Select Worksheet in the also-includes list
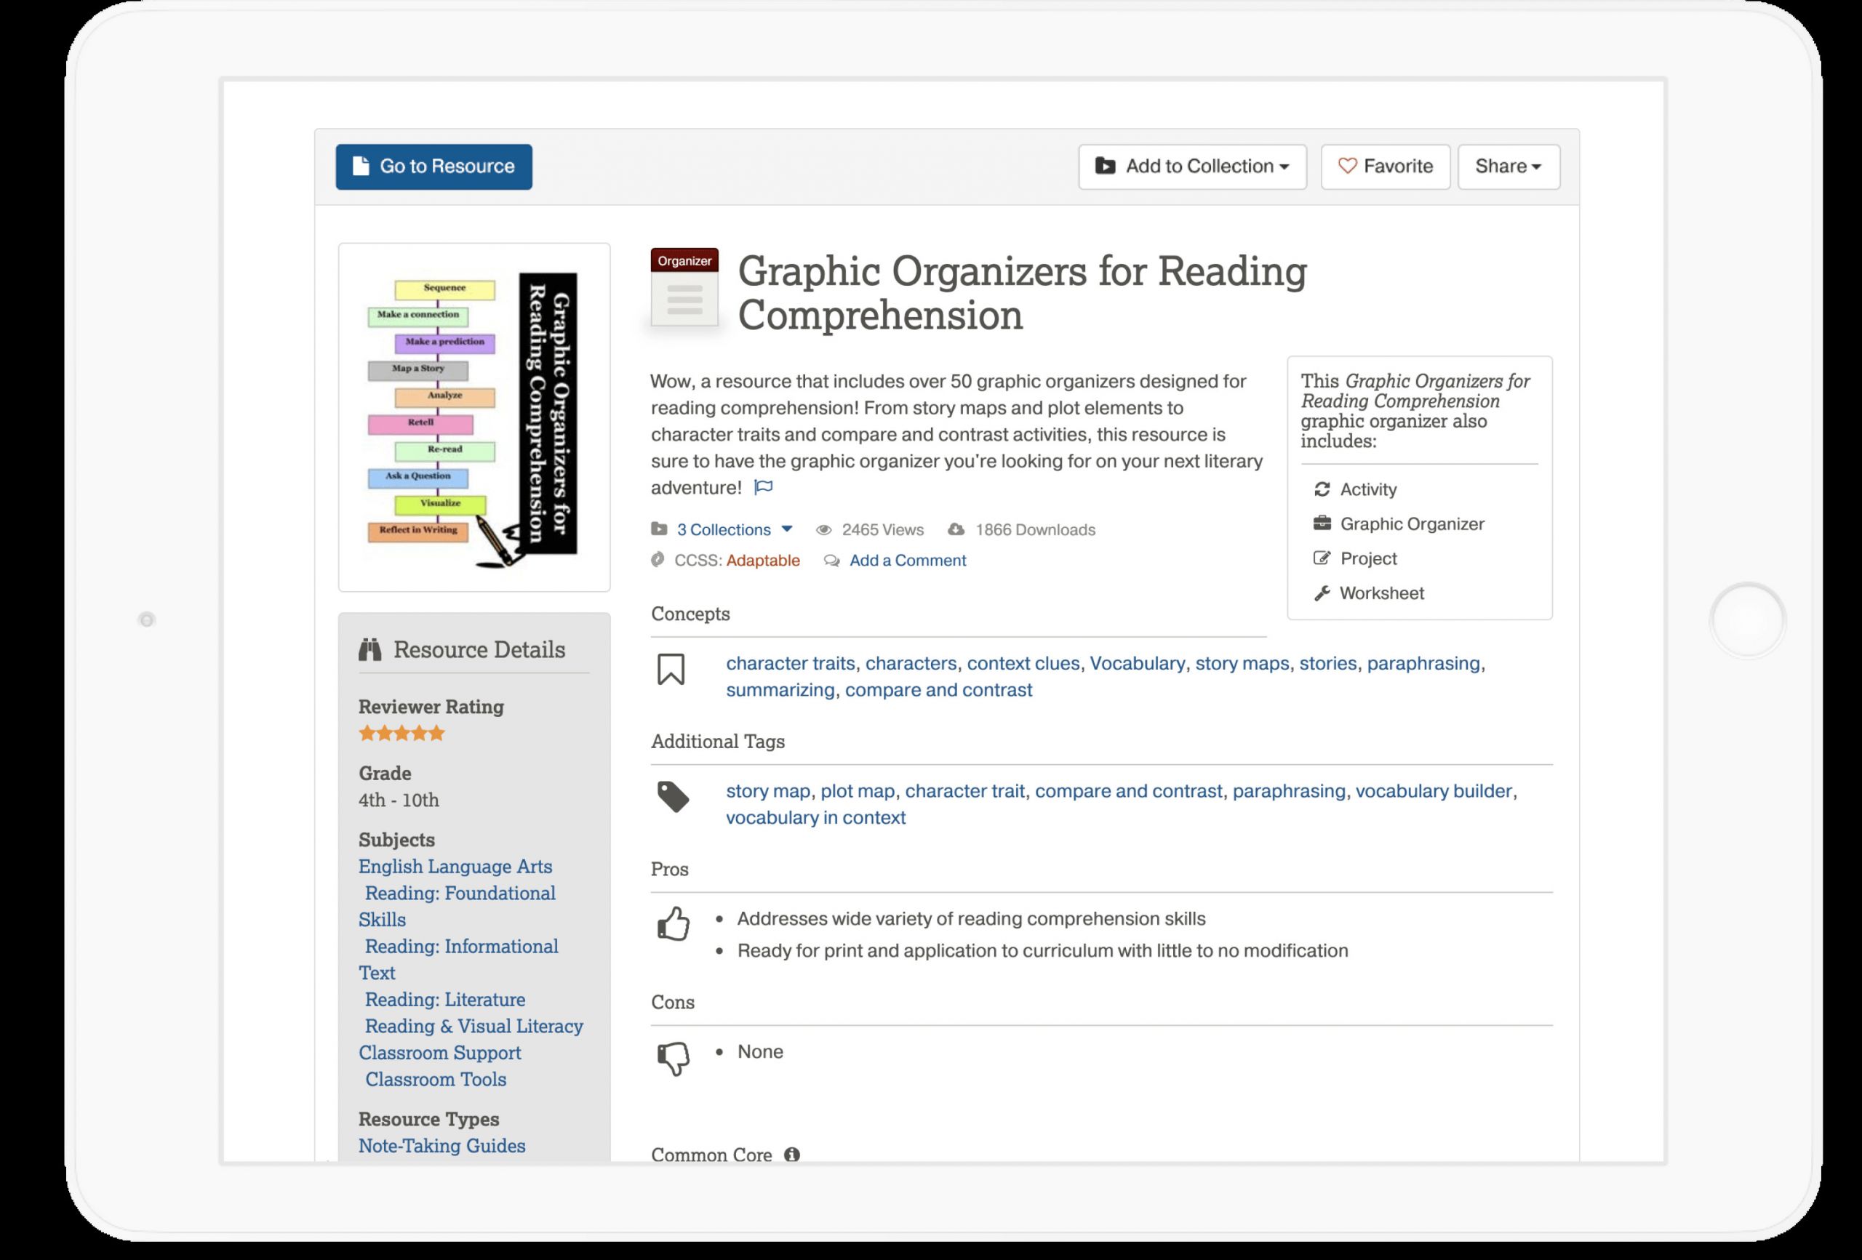This screenshot has height=1260, width=1862. [1381, 593]
